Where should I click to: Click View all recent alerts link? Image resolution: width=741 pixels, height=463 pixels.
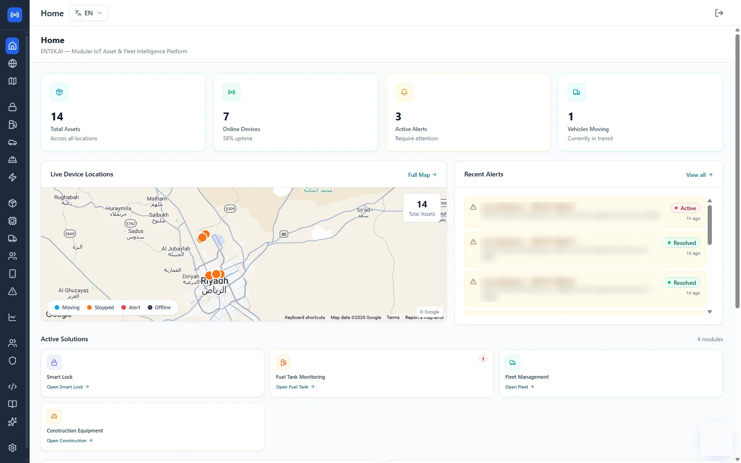(x=699, y=175)
